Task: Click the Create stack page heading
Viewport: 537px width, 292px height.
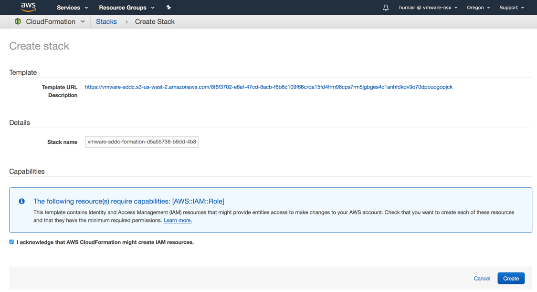Action: (39, 46)
